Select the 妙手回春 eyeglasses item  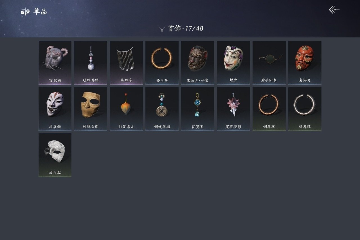(269, 63)
